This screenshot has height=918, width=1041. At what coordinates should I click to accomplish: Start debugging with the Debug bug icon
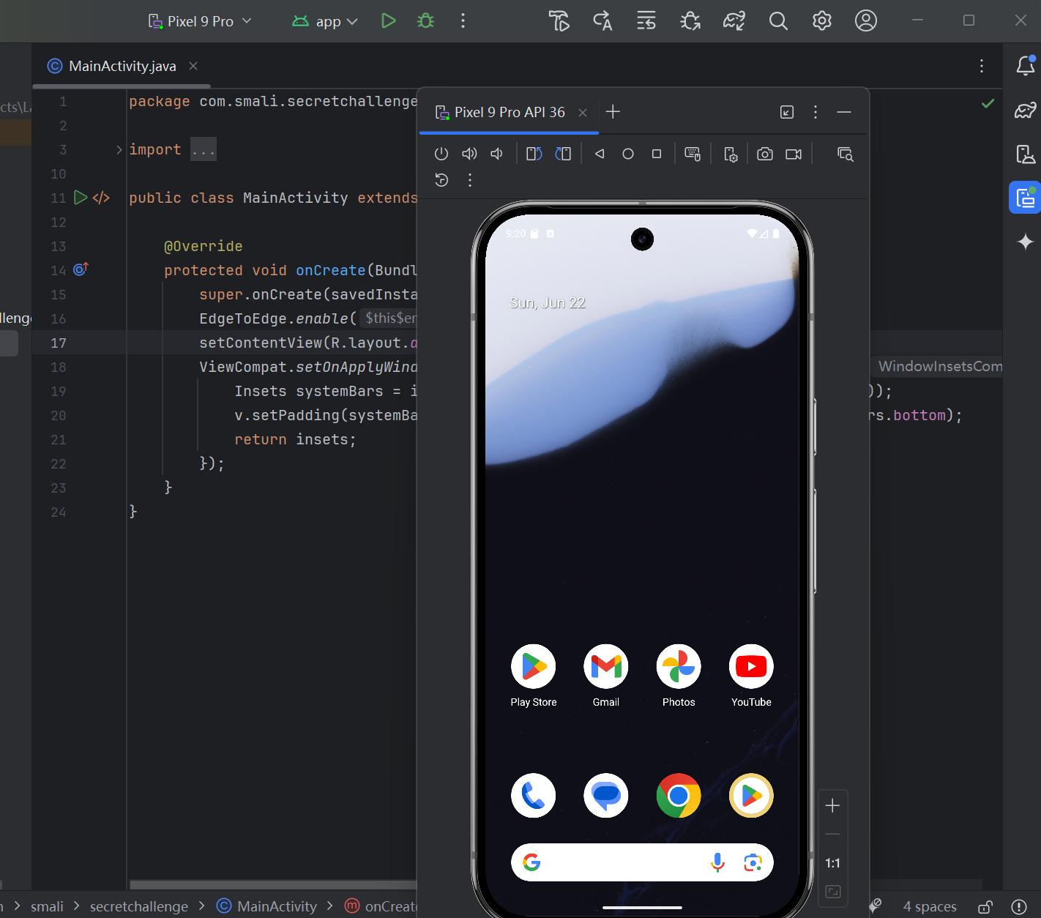pos(425,21)
